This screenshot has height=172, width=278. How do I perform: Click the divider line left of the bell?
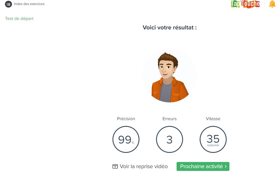click(264, 4)
